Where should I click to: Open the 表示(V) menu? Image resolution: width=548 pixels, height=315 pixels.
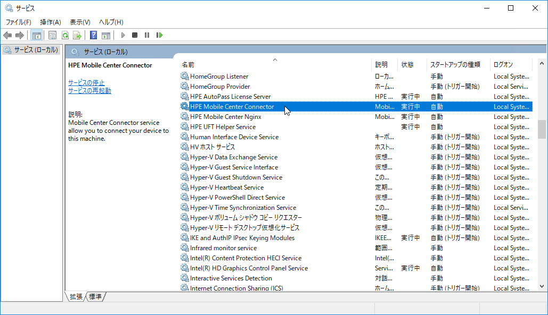(80, 22)
